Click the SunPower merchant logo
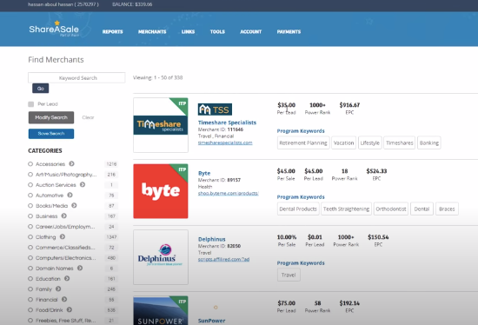478x325 pixels. pyautogui.click(x=161, y=310)
